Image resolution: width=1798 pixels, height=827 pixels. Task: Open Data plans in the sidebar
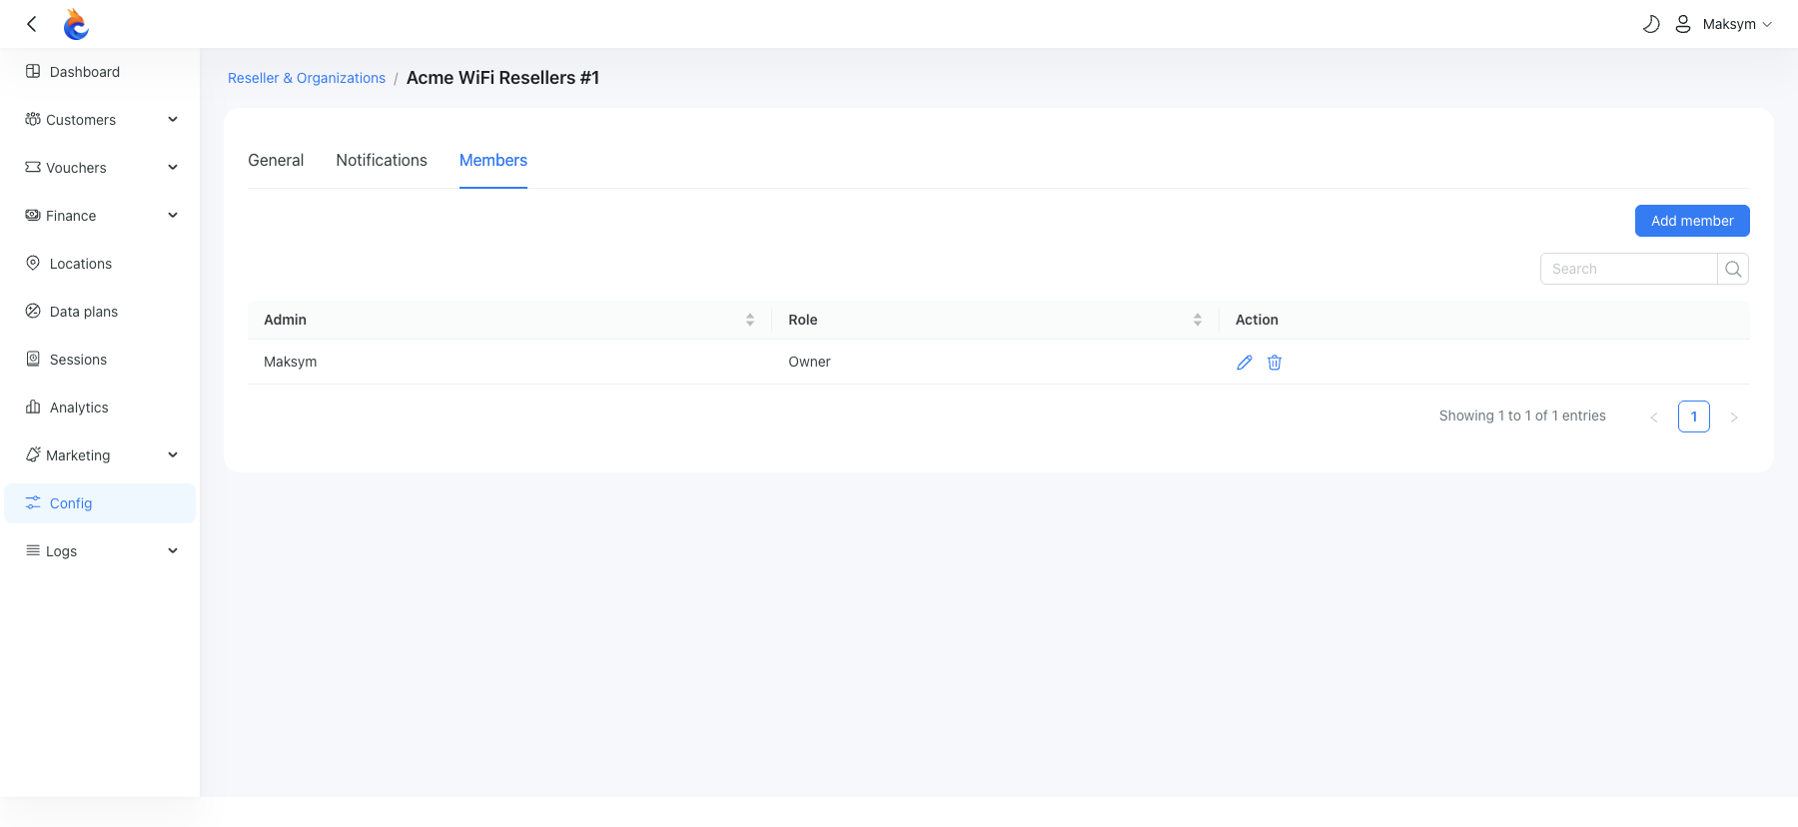point(100,312)
